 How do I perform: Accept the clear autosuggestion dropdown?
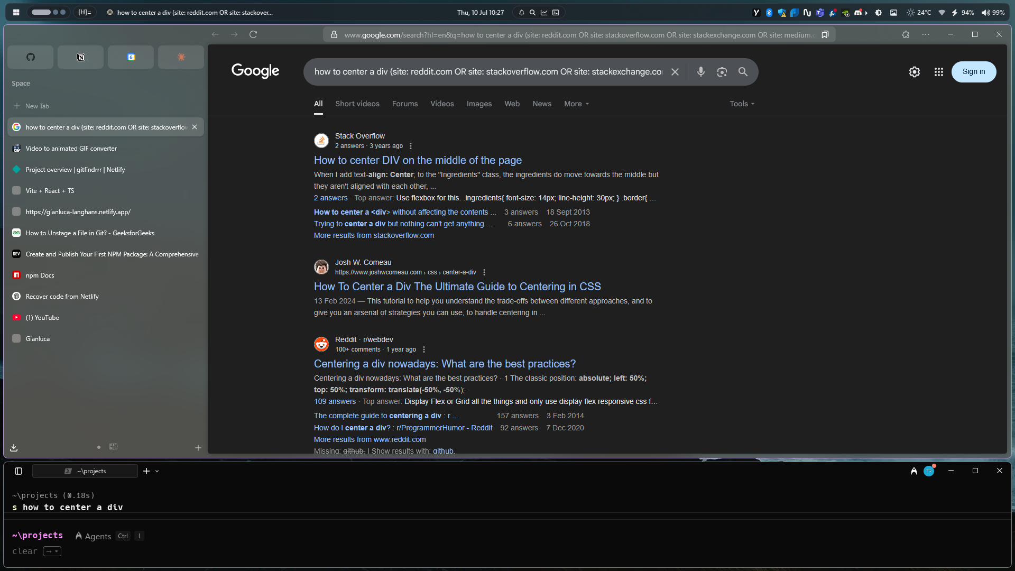(x=52, y=551)
